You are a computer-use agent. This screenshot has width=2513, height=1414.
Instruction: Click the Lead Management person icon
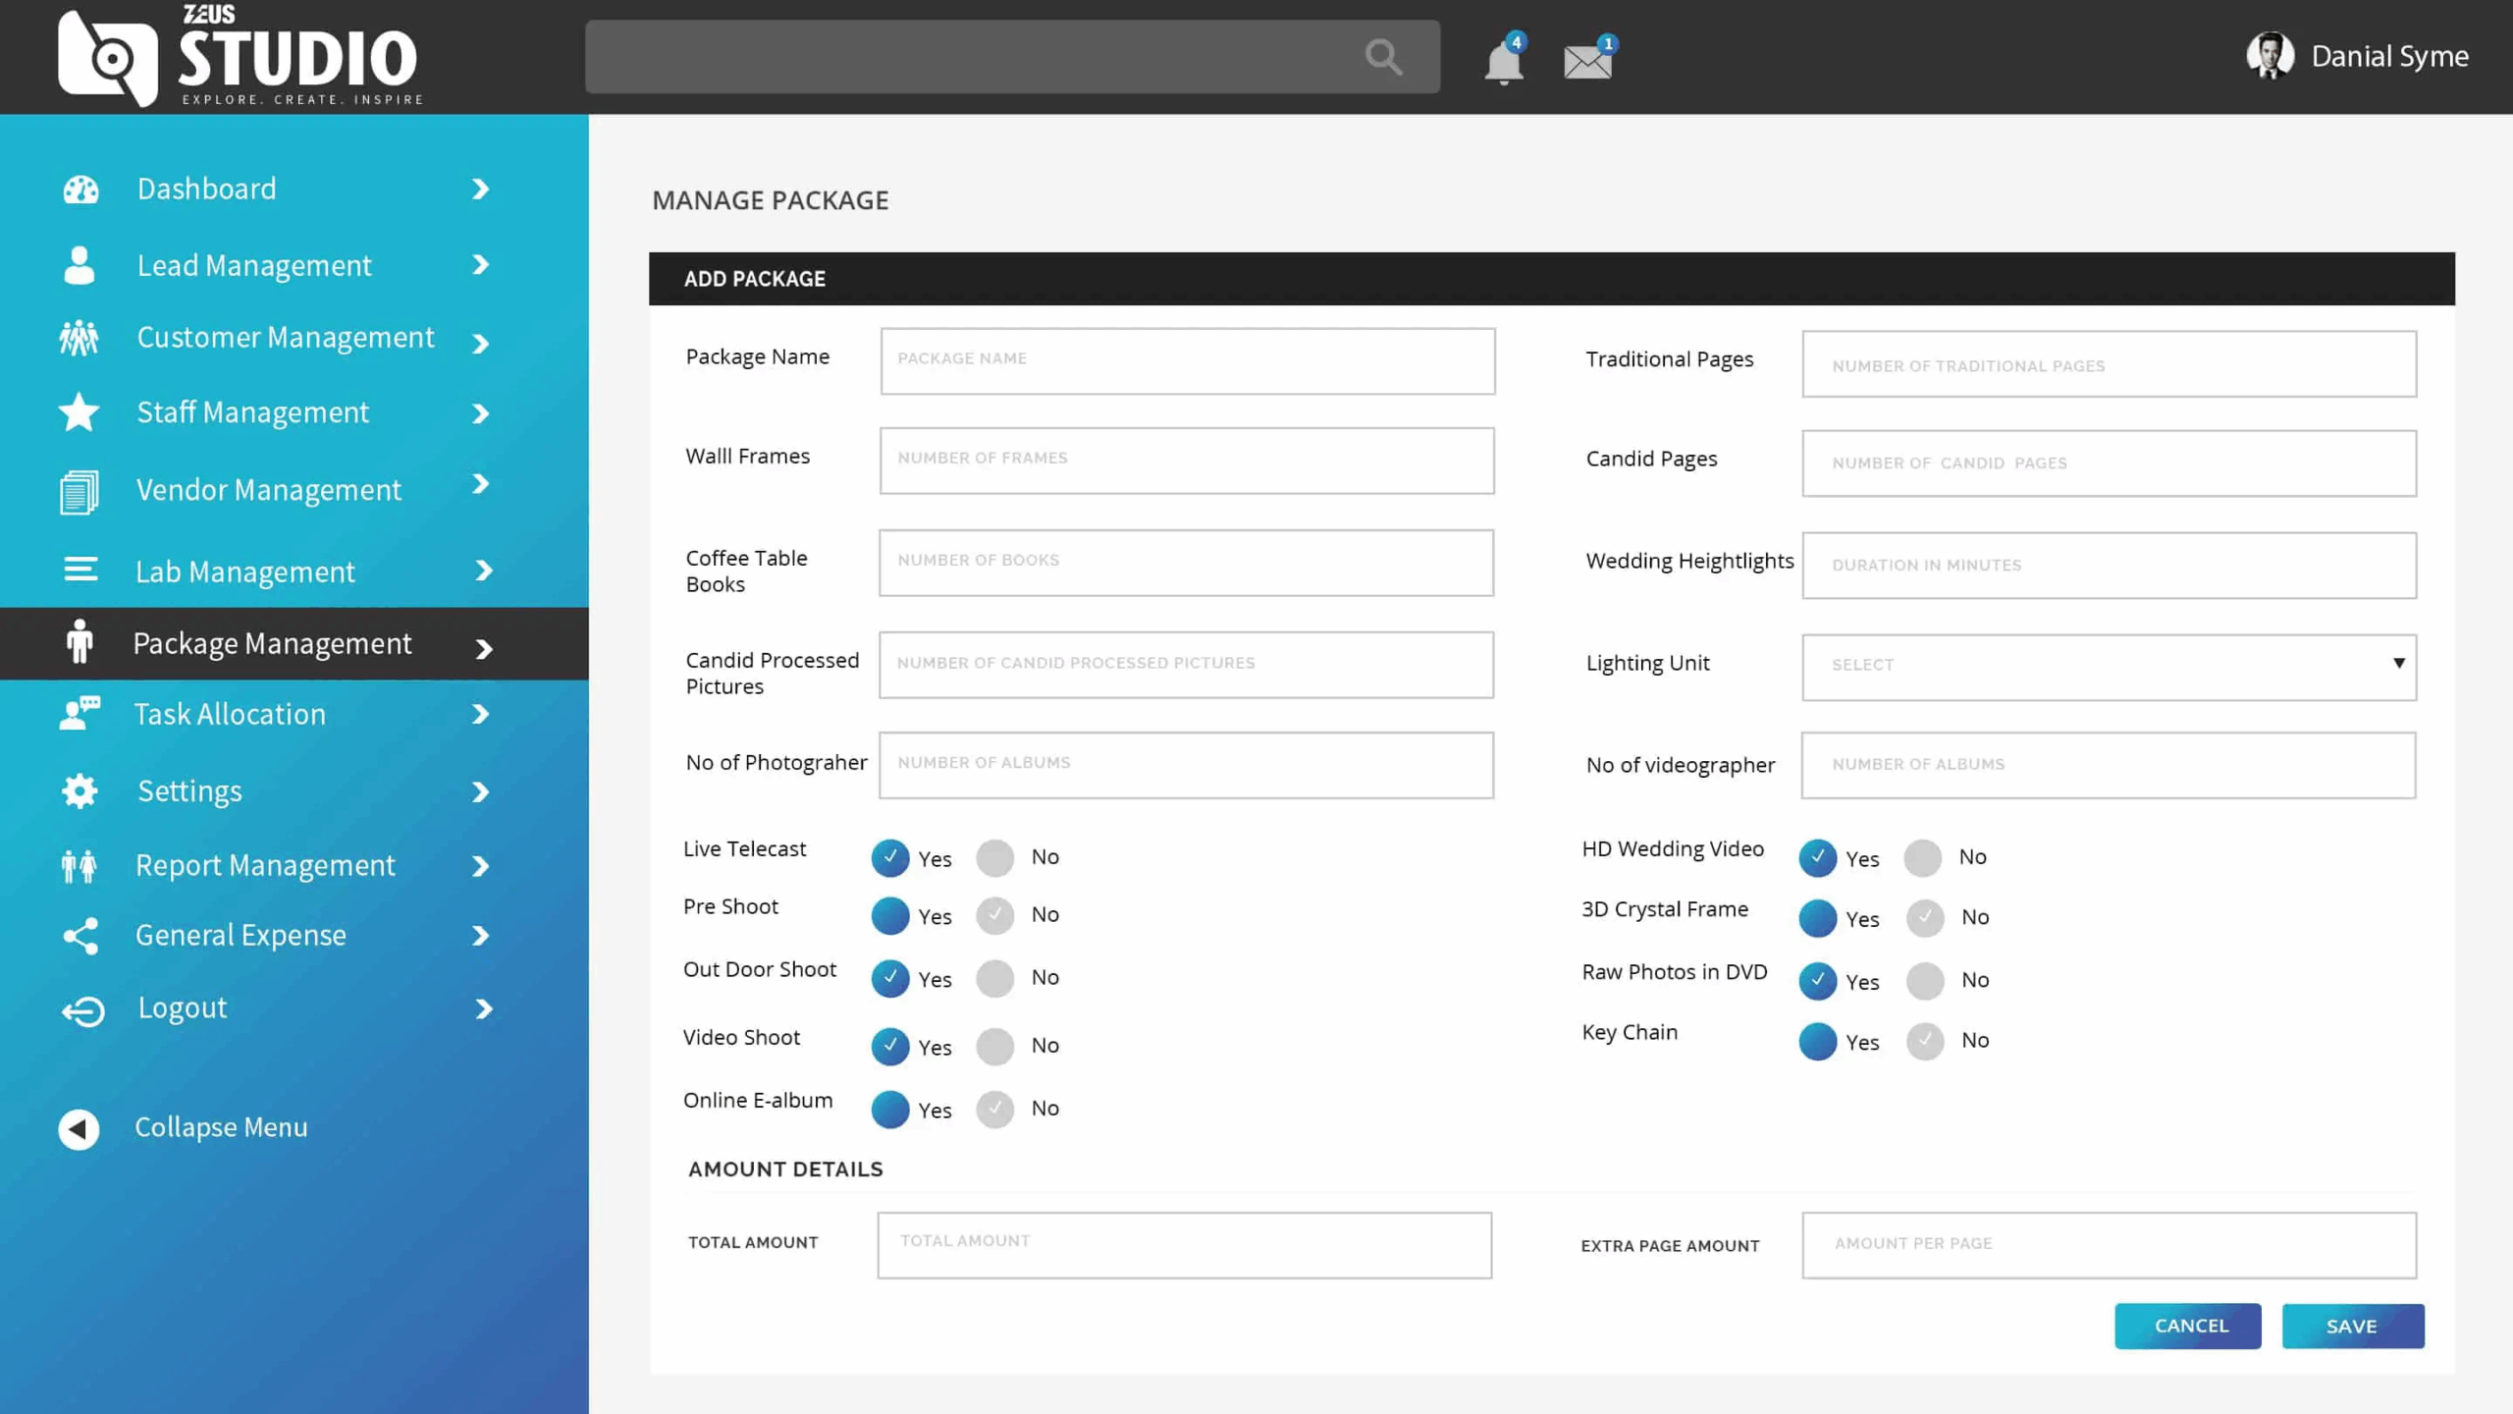pos(79,265)
